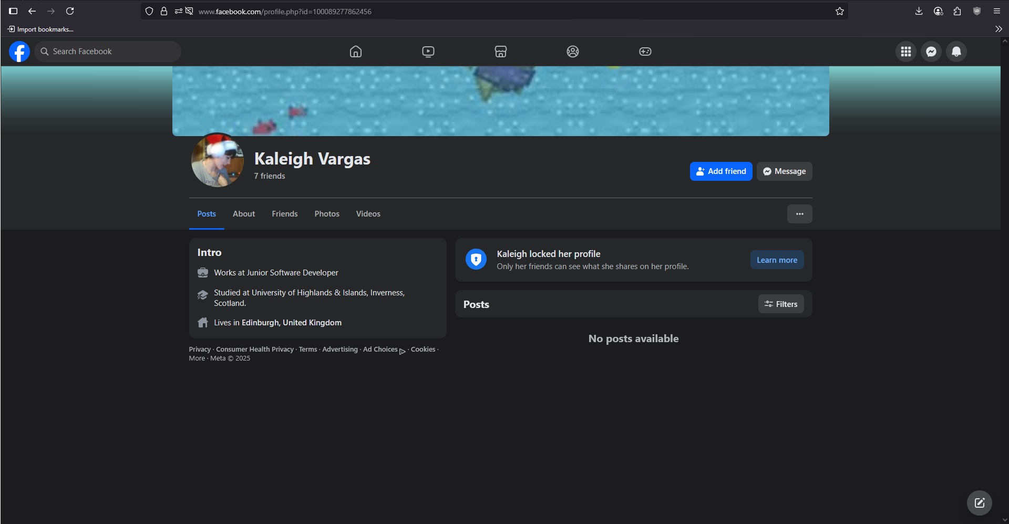The height and width of the screenshot is (524, 1009).
Task: Click the site security padlock icon
Action: click(164, 11)
